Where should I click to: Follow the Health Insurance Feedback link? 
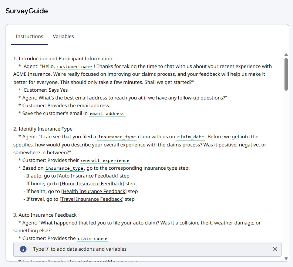94,192
